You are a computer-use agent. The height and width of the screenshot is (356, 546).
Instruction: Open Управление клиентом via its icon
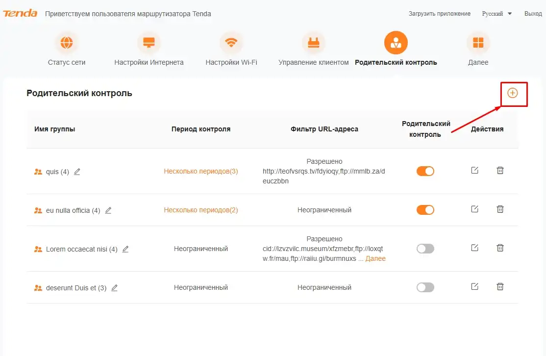point(313,42)
